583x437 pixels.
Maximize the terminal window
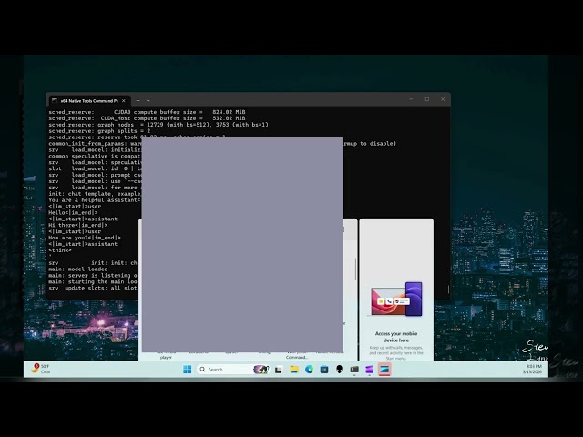point(427,99)
